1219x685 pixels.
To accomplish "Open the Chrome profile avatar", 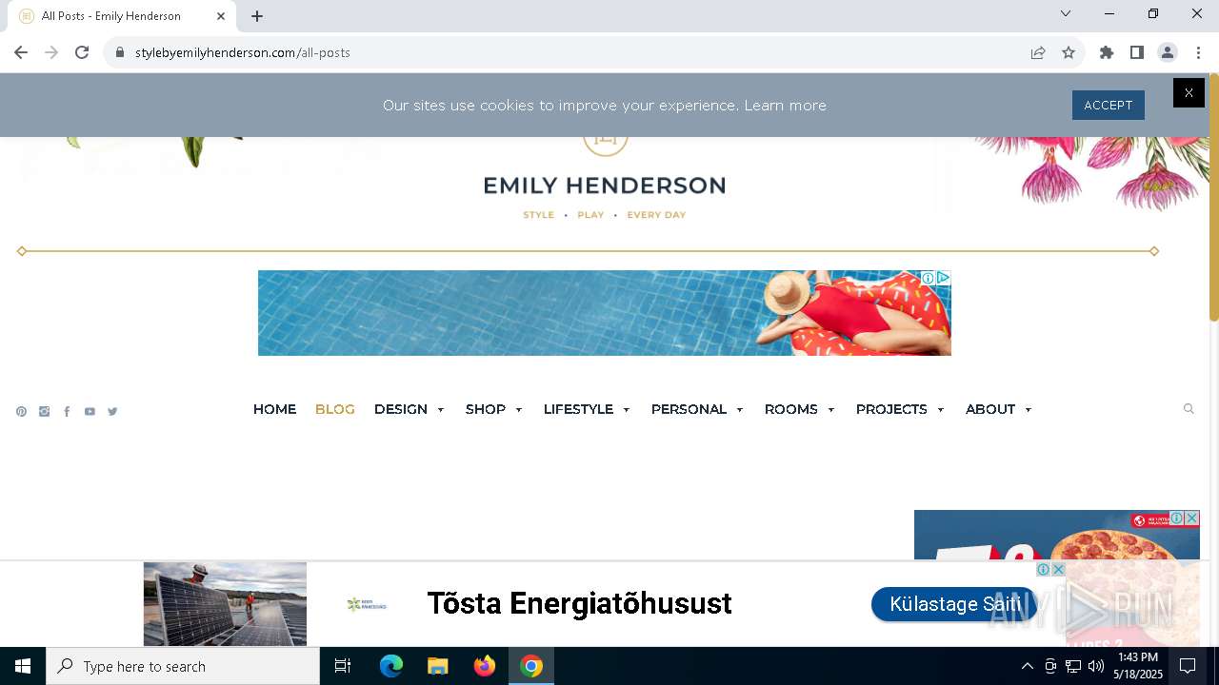I will pos(1168,52).
